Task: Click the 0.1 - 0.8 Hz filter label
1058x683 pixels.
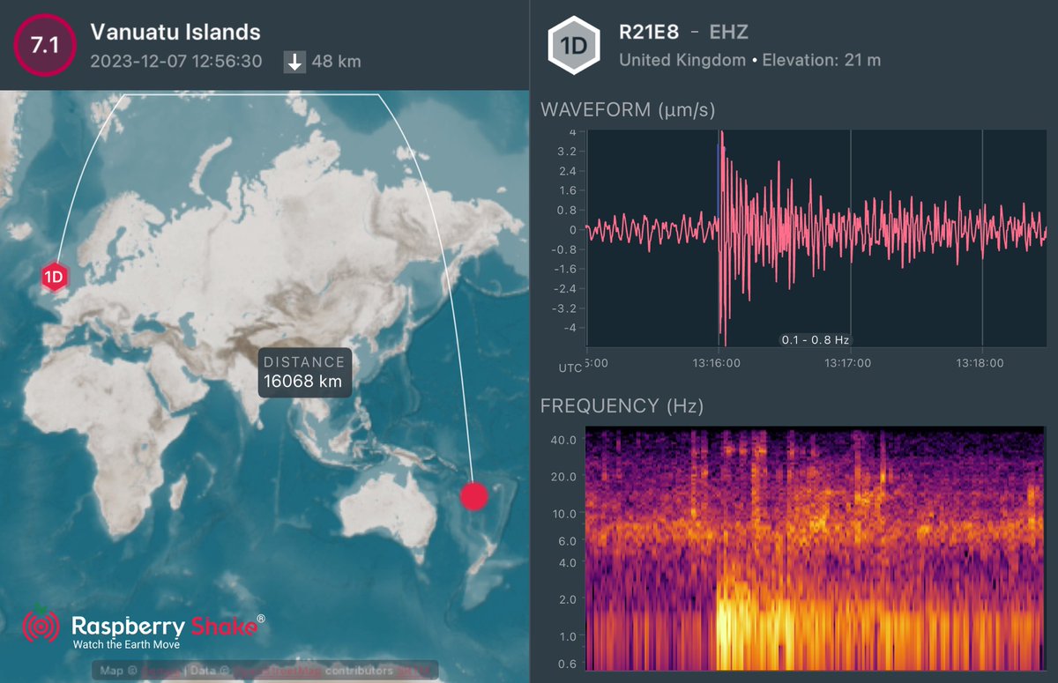Action: click(x=816, y=339)
